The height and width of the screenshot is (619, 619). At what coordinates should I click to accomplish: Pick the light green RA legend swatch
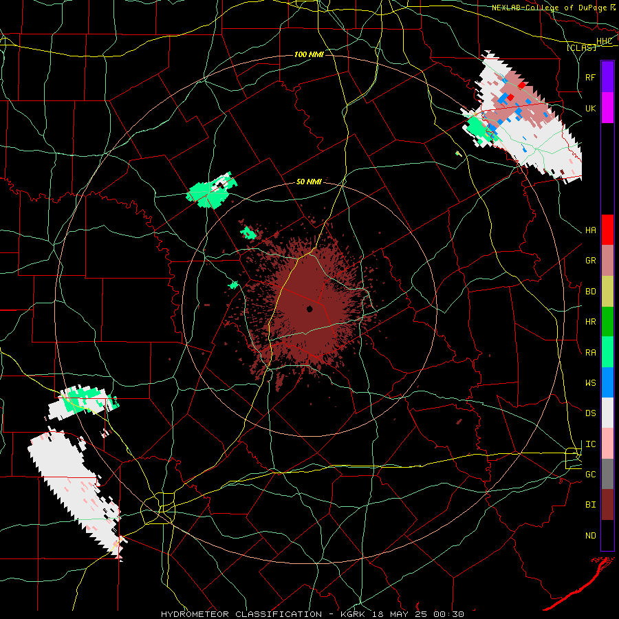[607, 352]
